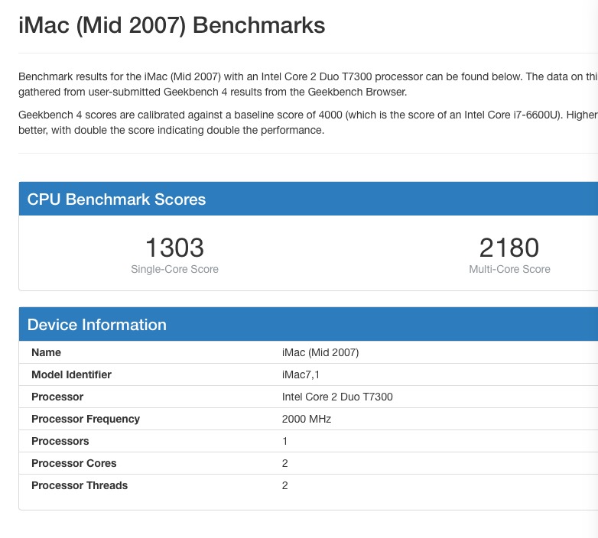This screenshot has height=538, width=598.
Task: Click the iMac (Mid 2007) Benchmarks page heading
Action: (171, 25)
